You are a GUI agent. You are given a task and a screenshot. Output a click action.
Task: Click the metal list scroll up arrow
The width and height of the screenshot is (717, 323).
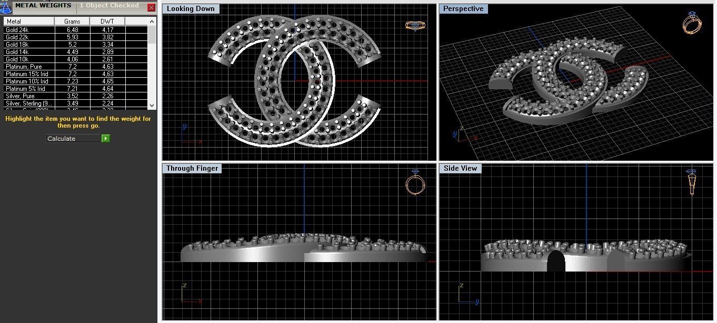[x=152, y=21]
